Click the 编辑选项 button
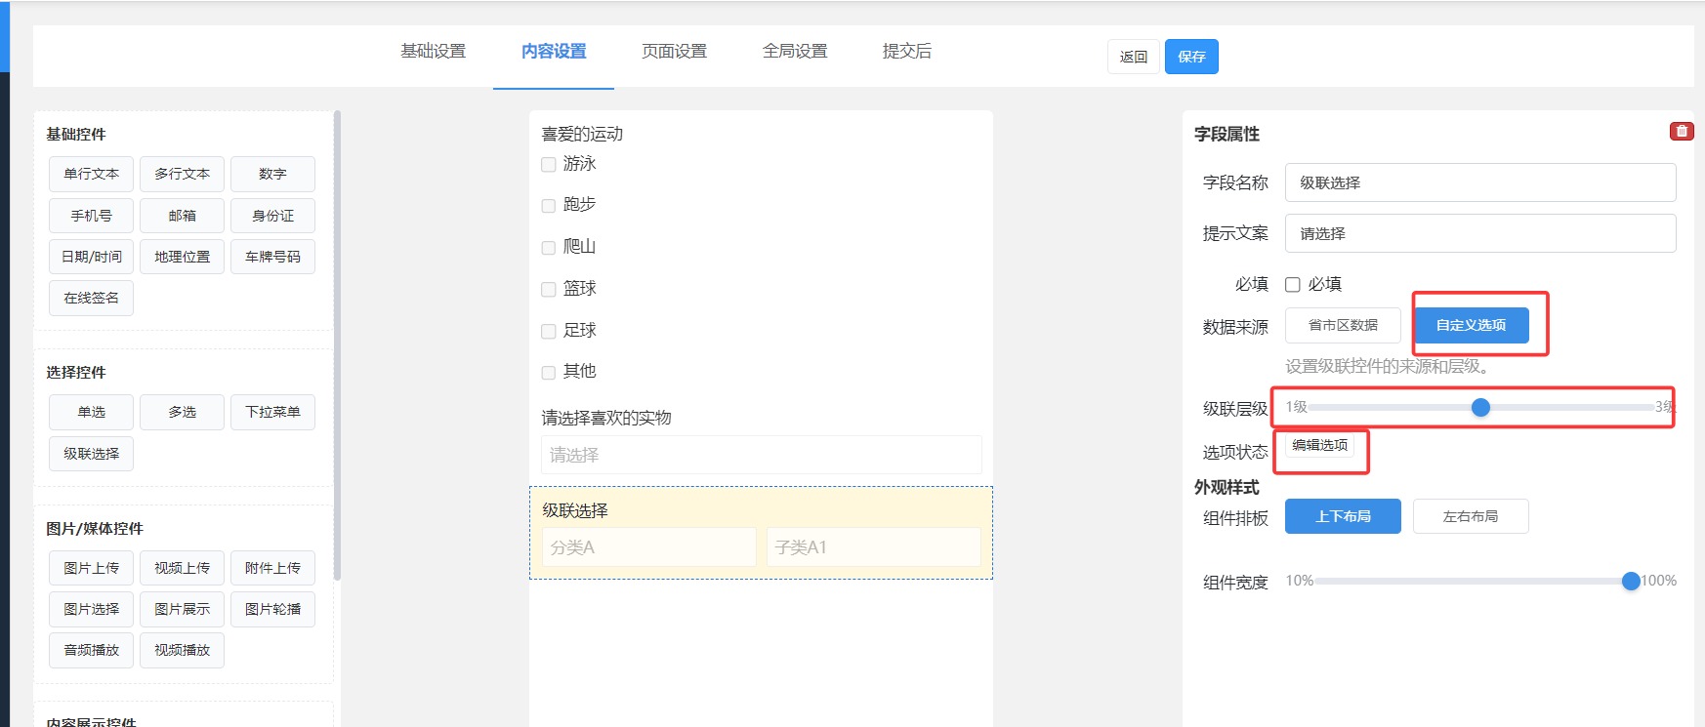 1319,445
